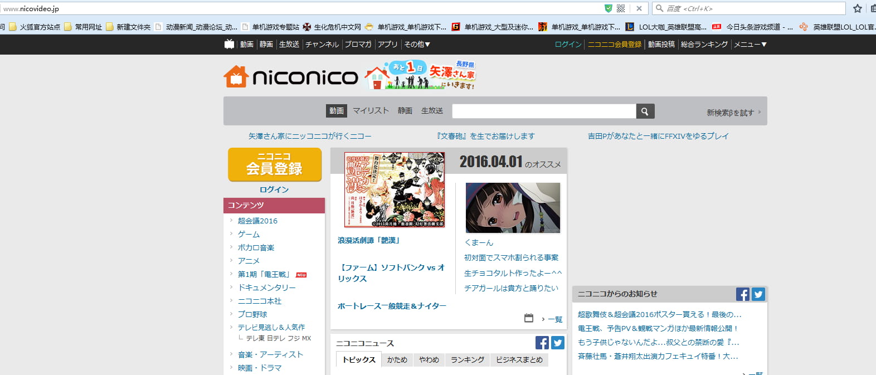Select 動画 search tab
Viewport: 876px width, 375px height.
click(337, 111)
